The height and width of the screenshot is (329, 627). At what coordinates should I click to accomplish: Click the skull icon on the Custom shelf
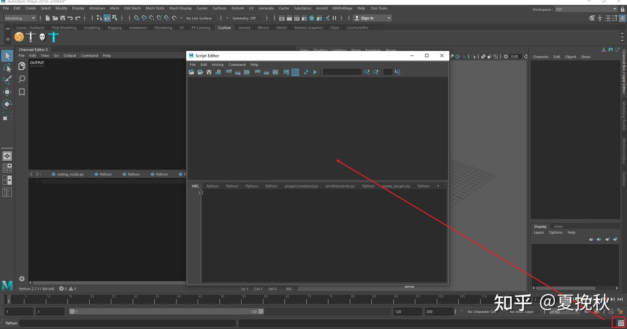42,37
